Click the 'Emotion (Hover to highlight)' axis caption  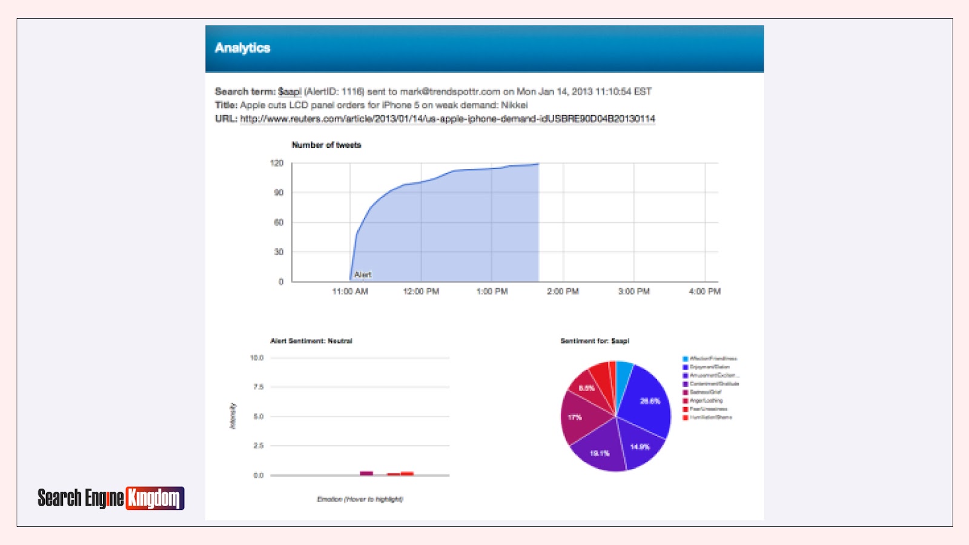point(360,499)
